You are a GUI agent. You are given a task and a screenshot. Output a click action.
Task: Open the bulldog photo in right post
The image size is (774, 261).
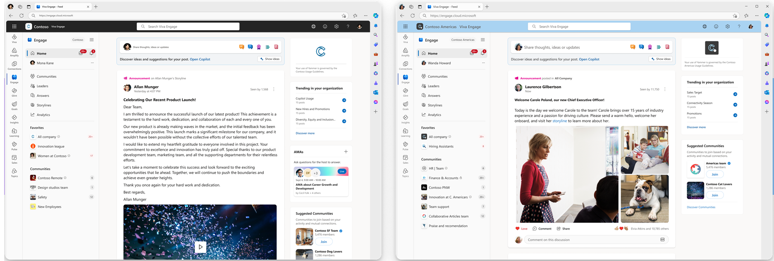[645, 199]
